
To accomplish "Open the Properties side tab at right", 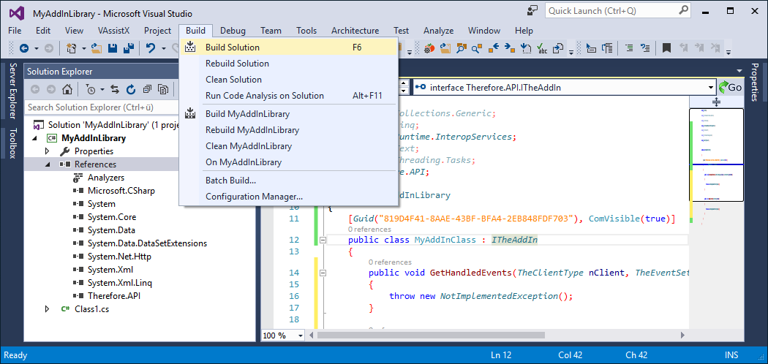I will coord(755,82).
